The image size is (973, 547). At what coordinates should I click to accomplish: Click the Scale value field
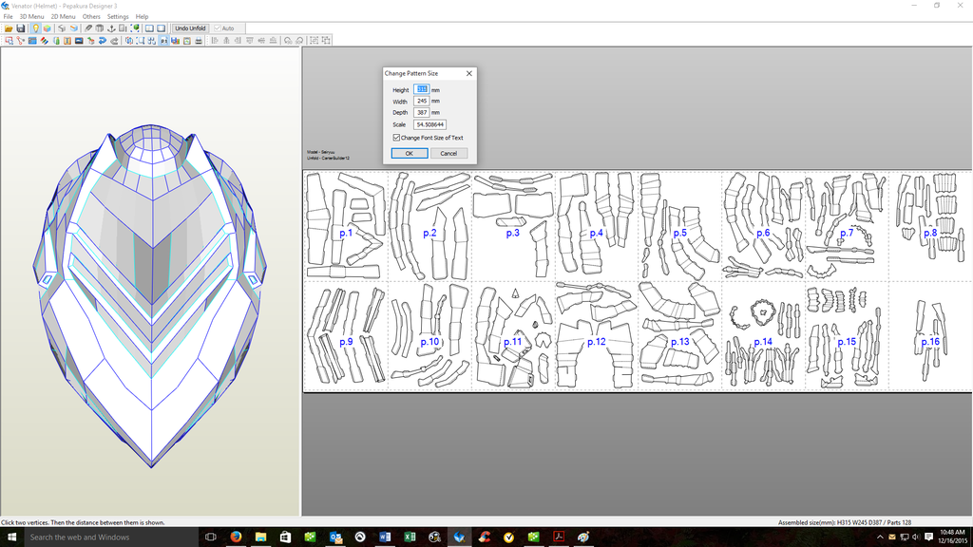click(x=429, y=124)
